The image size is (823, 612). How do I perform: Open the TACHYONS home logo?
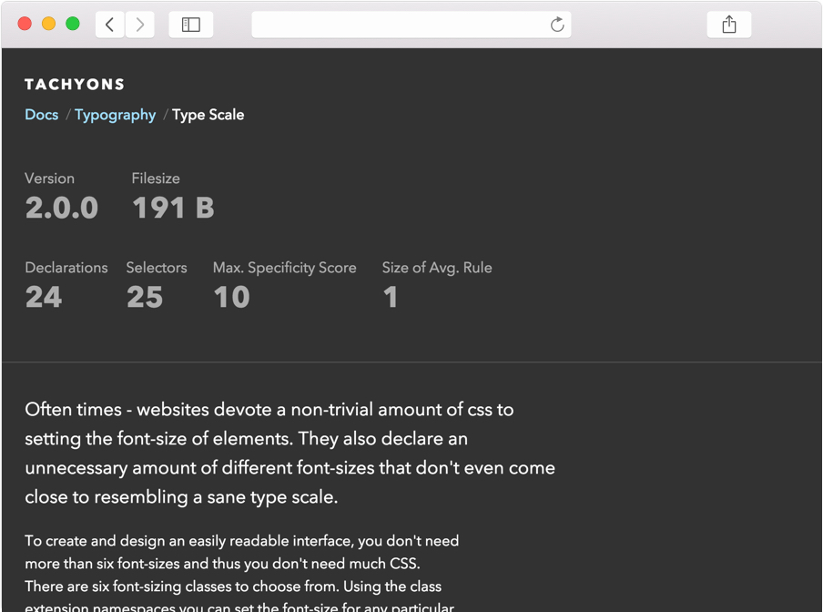point(75,85)
